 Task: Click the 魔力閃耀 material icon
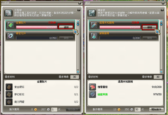click(x=9, y=102)
